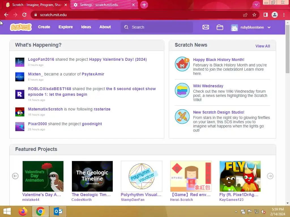Open the Polyrhythm Visualizer thumbnail
The image size is (290, 217).
pyautogui.click(x=142, y=176)
